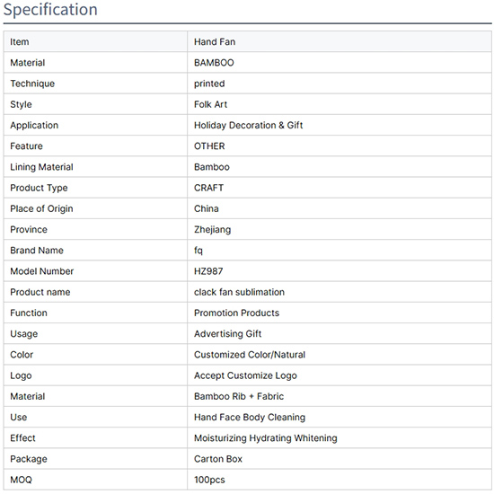Select Holiday Decoration & Gift text
Image resolution: width=494 pixels, height=494 pixels.
(248, 126)
